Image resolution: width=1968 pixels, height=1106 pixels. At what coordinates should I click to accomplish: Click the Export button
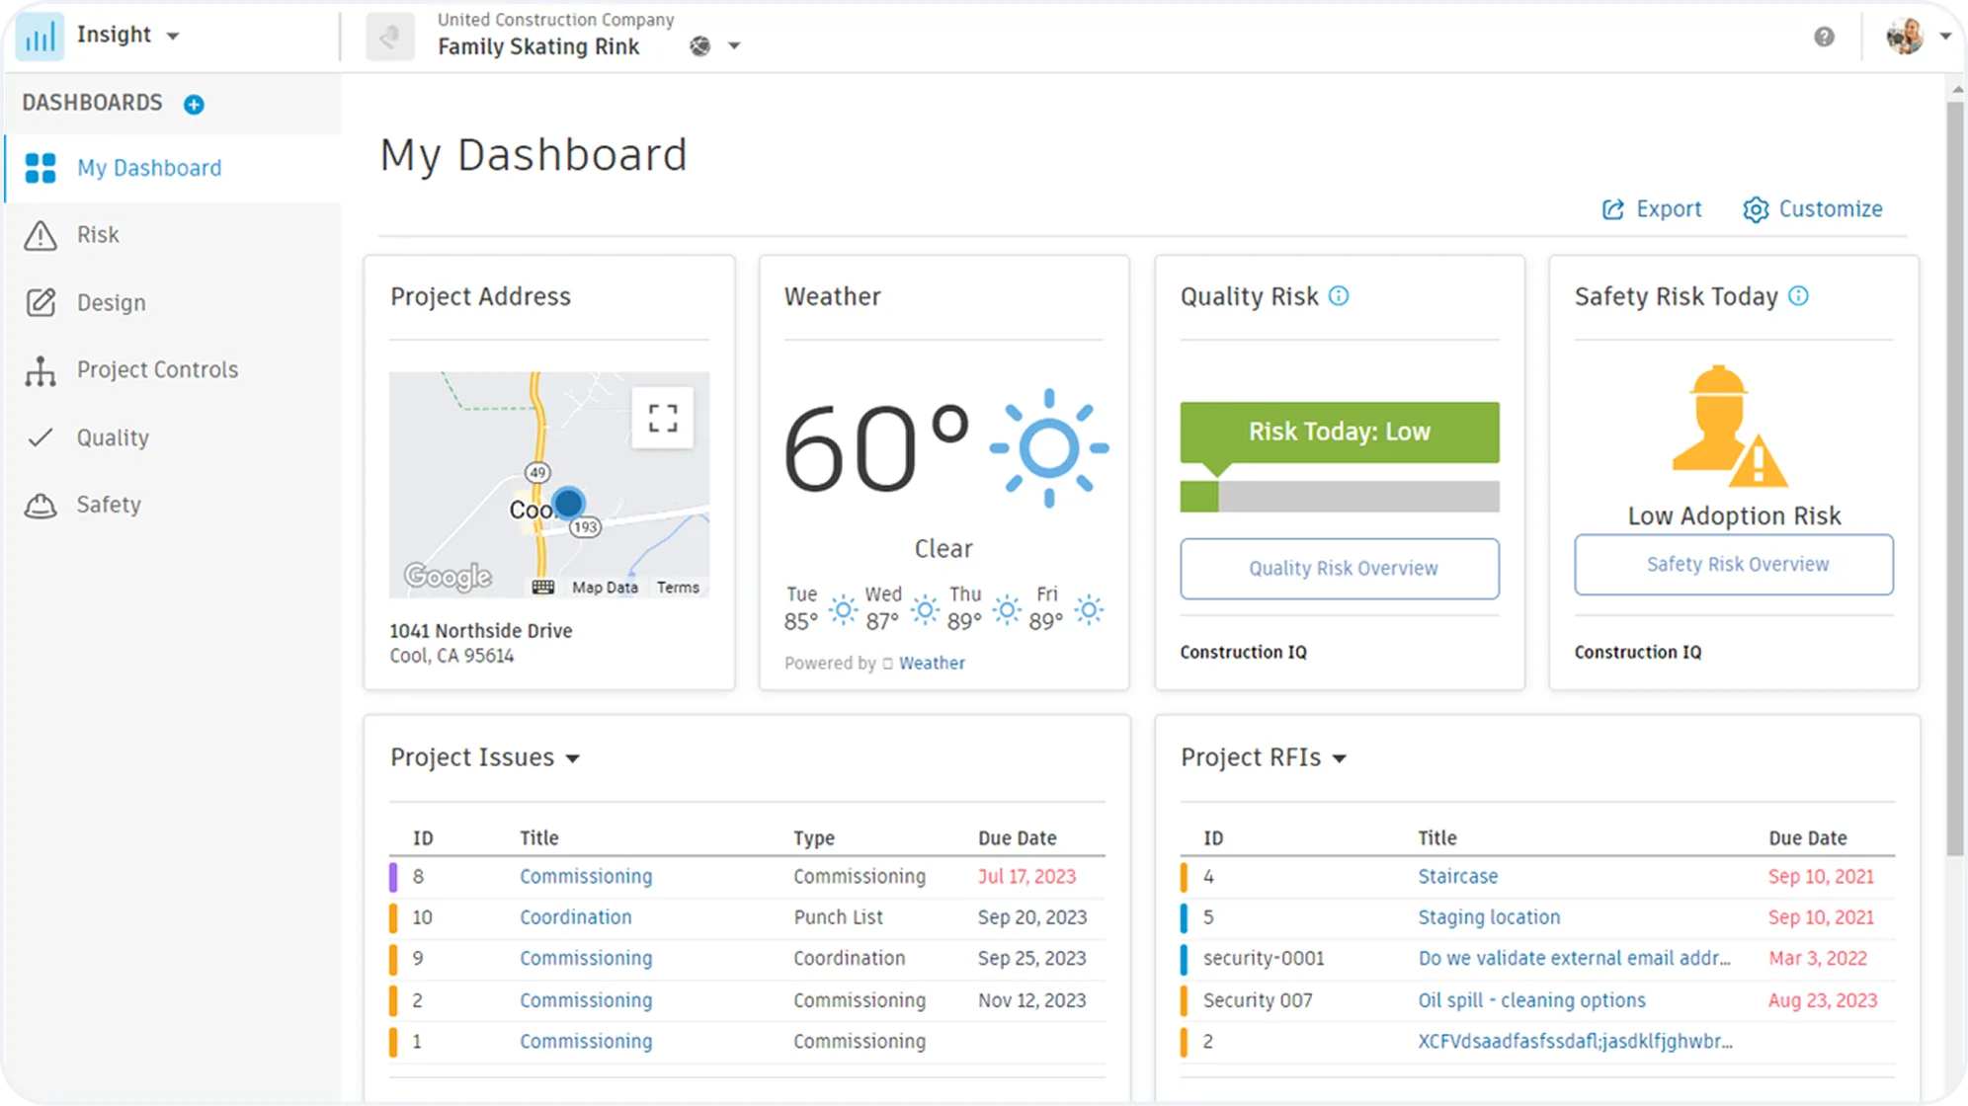click(x=1652, y=209)
